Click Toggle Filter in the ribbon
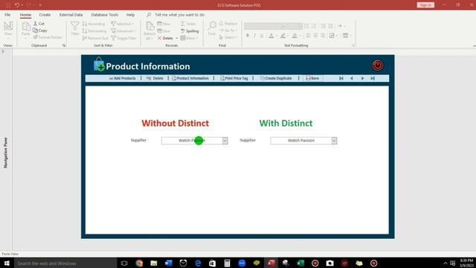Viewport: 476px width, 268px height. click(123, 38)
